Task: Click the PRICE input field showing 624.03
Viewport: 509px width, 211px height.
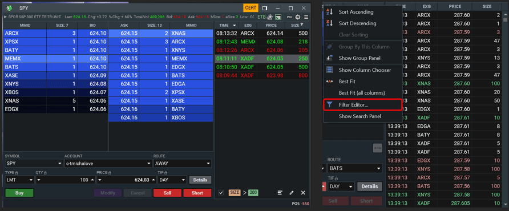Action: [x=126, y=180]
